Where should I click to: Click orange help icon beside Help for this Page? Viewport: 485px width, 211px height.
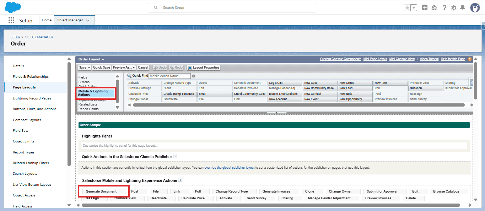(x=470, y=59)
